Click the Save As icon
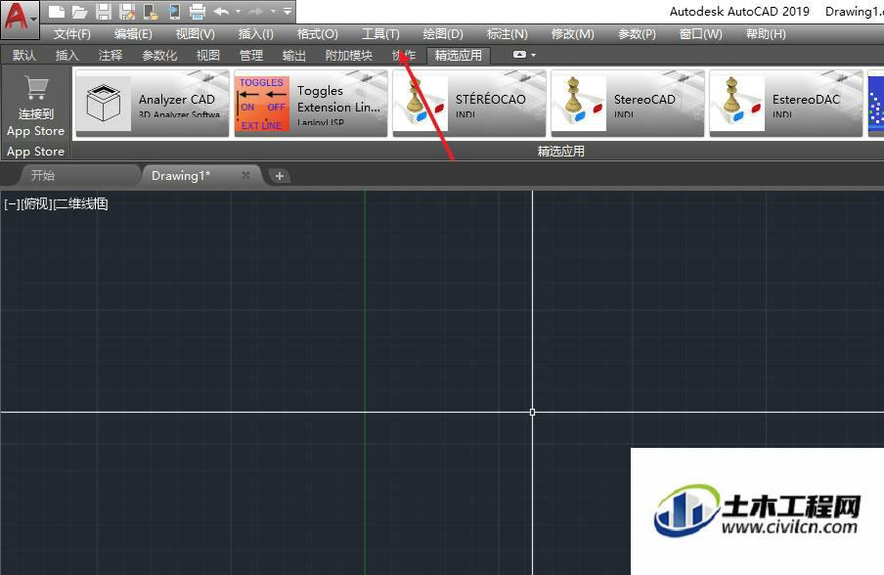 (127, 12)
